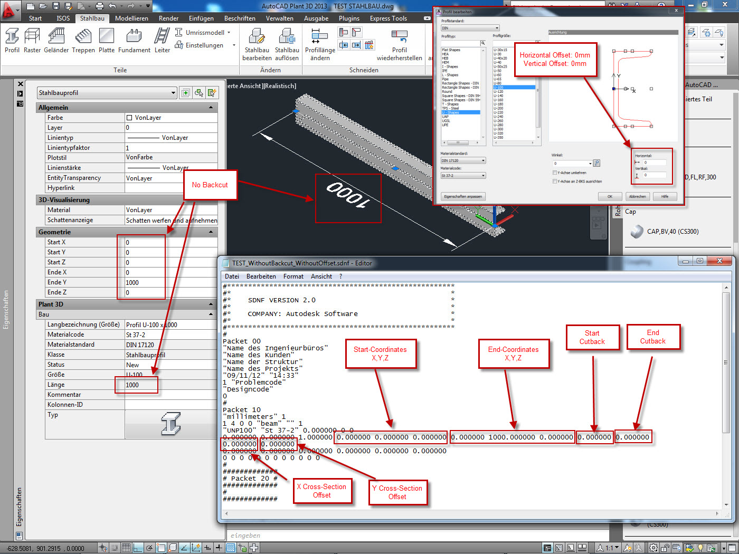This screenshot has height=554, width=739.
Task: Select the Leiter ladder tool
Action: coord(162,41)
